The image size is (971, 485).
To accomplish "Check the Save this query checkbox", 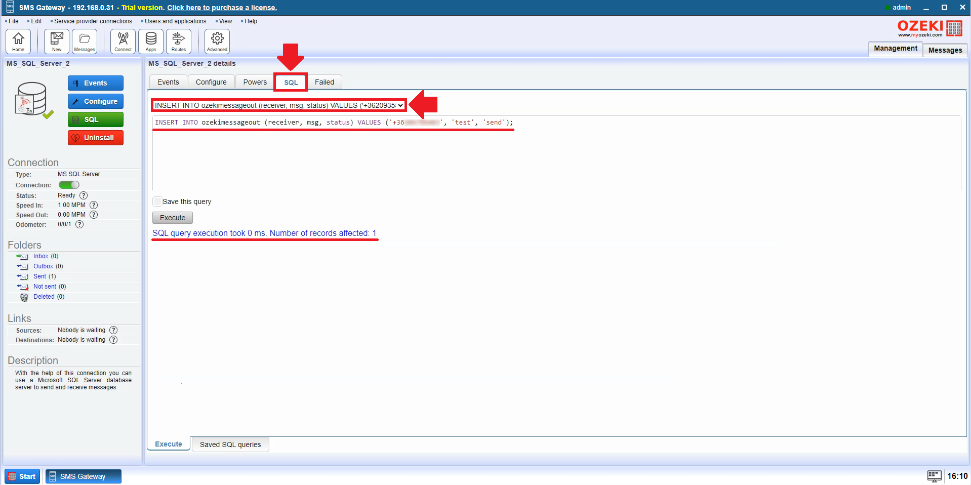I will 157,201.
